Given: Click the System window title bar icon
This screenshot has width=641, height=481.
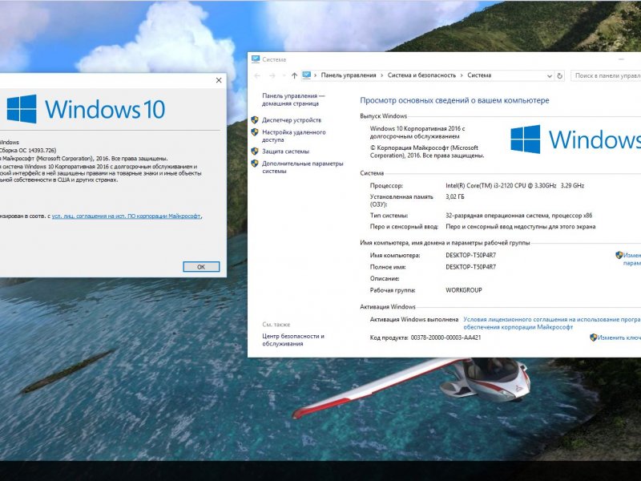Looking at the screenshot, I should (x=256, y=59).
